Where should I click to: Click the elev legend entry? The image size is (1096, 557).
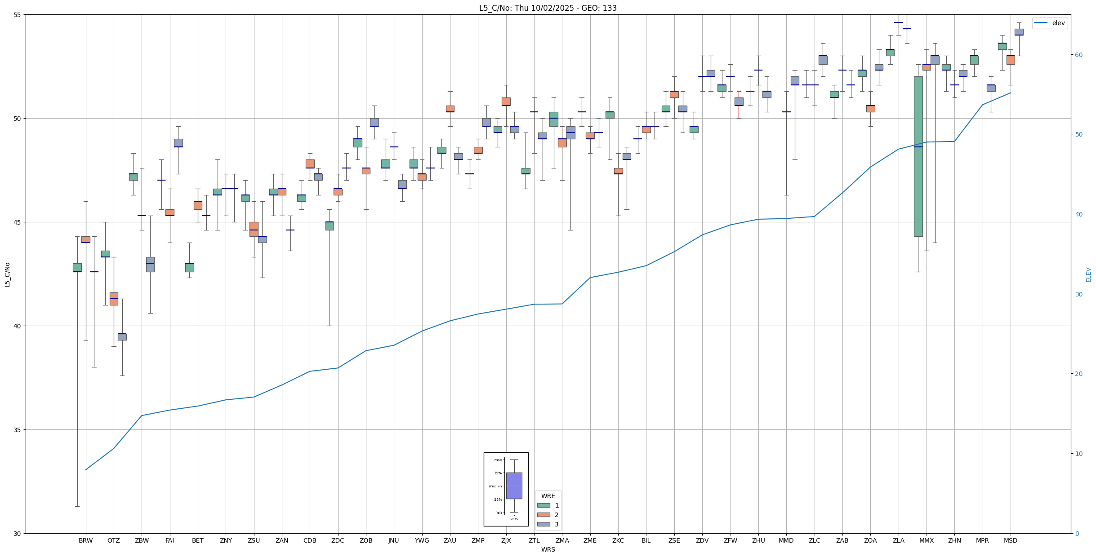click(1058, 23)
